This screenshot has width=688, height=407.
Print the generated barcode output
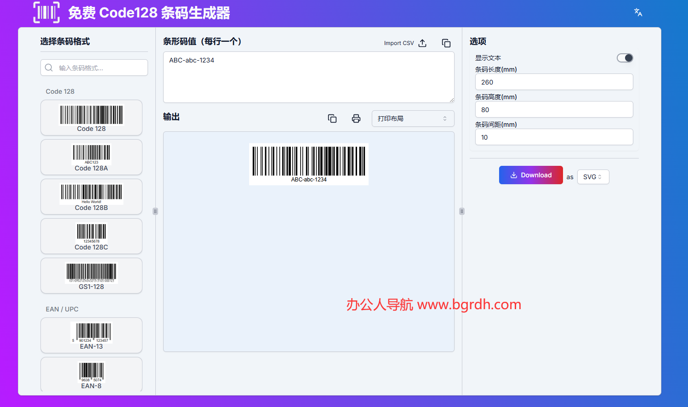click(356, 119)
